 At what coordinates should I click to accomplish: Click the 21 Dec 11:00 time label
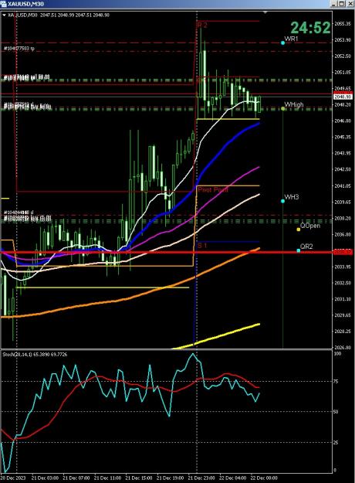(108, 478)
